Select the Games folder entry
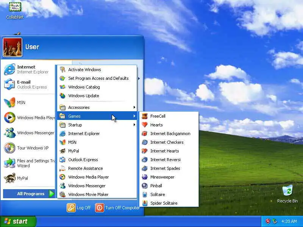Screen dimensions: 303x227 pos(97,116)
